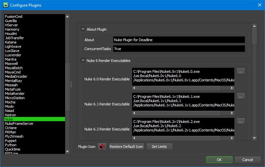This screenshot has height=167, width=265.
Task: Select Modo plugin
Action: tap(35, 106)
